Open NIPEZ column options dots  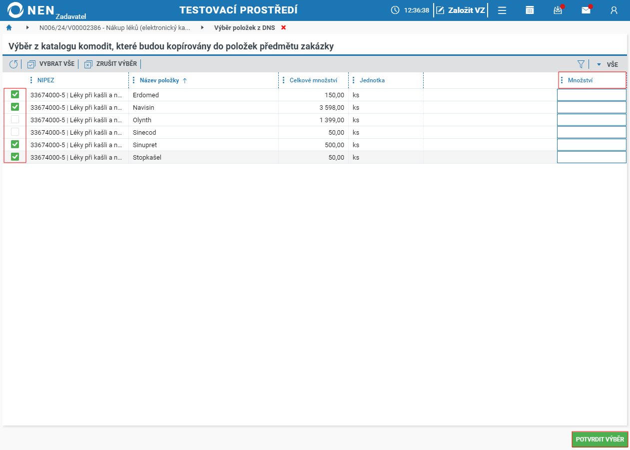click(31, 80)
